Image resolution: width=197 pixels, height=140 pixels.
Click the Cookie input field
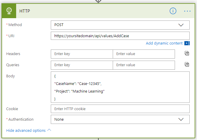pos(120,109)
